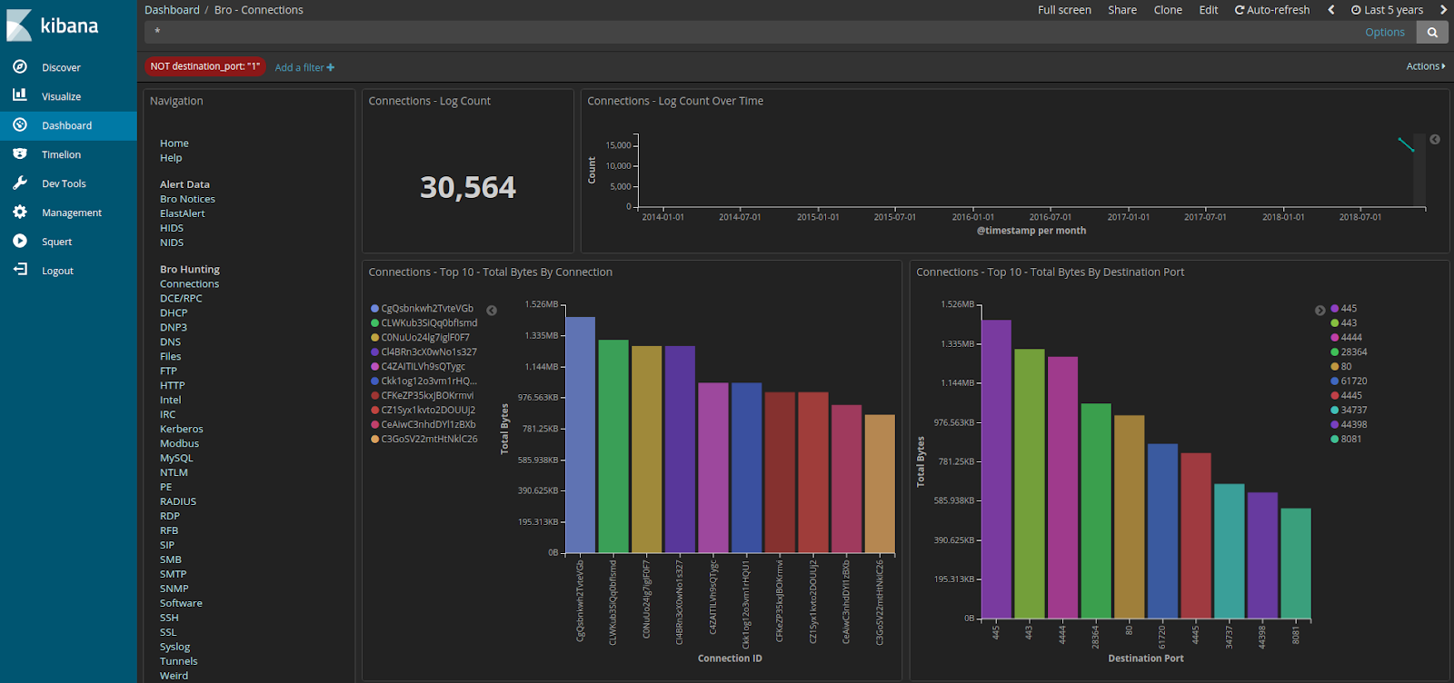Viewport: 1454px width, 683px height.
Task: Open the DNS link
Action: pos(170,341)
